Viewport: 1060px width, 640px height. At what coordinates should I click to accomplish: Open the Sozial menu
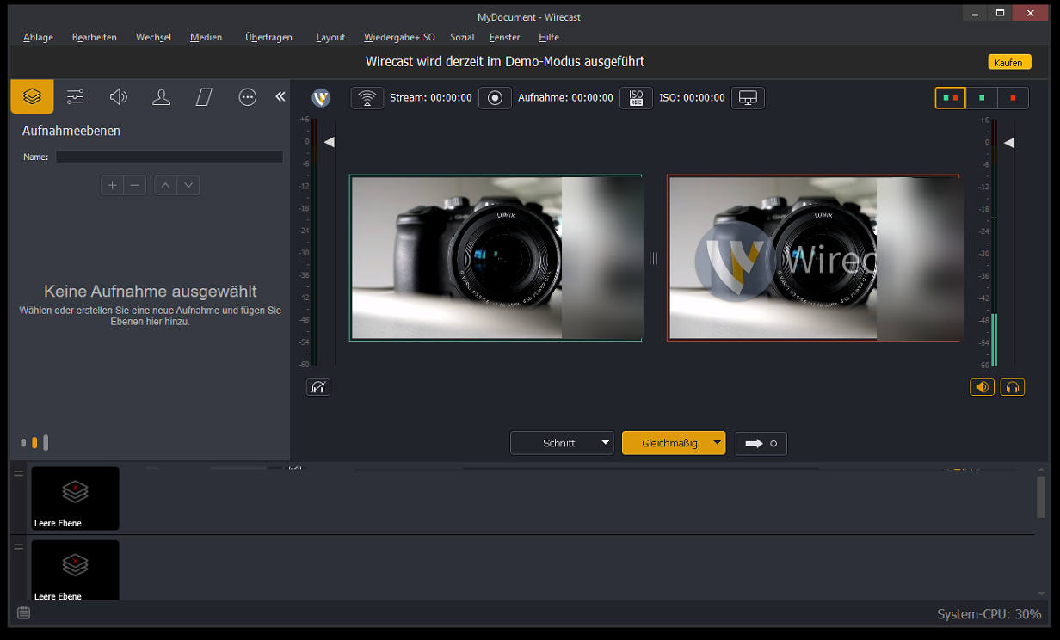462,37
